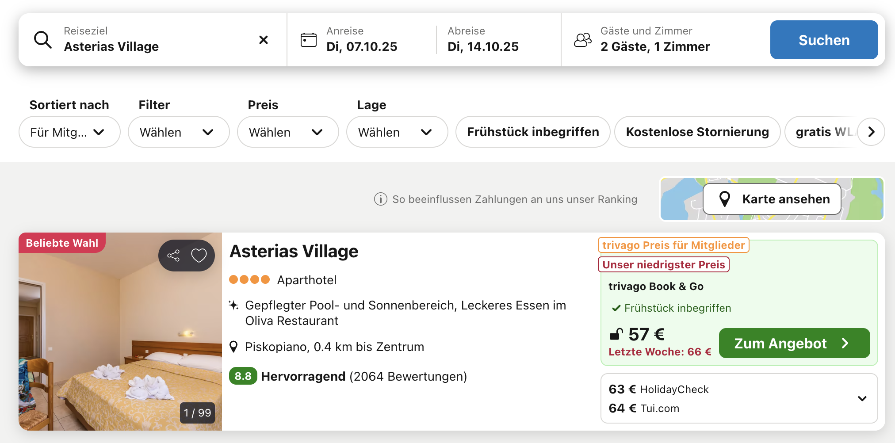This screenshot has height=443, width=895.
Task: Click the sparkle highlights icon
Action: point(233,305)
